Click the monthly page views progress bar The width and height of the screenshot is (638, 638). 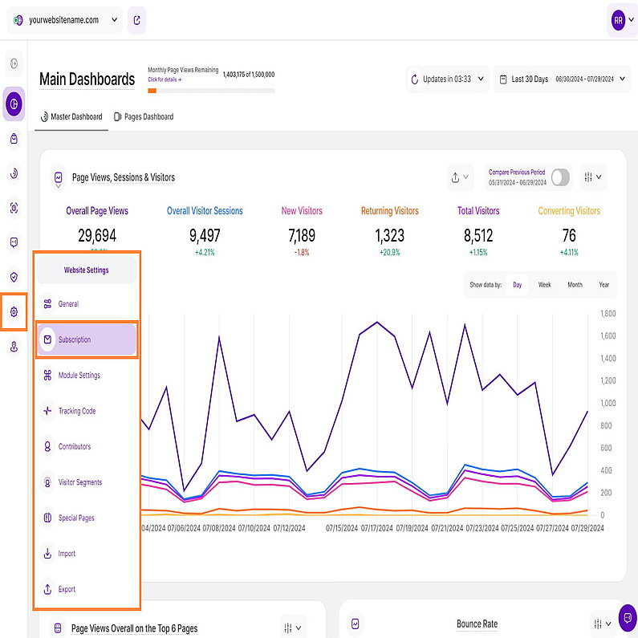(211, 91)
